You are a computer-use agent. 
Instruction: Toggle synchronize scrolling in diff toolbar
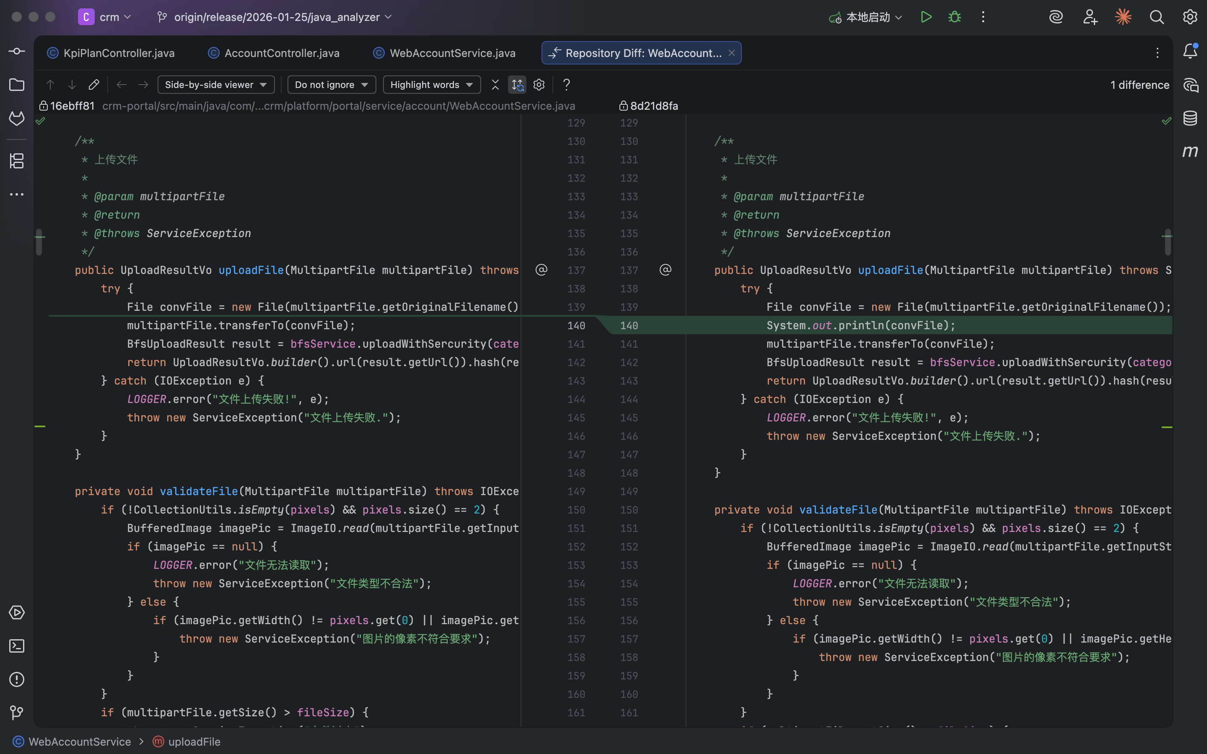517,85
